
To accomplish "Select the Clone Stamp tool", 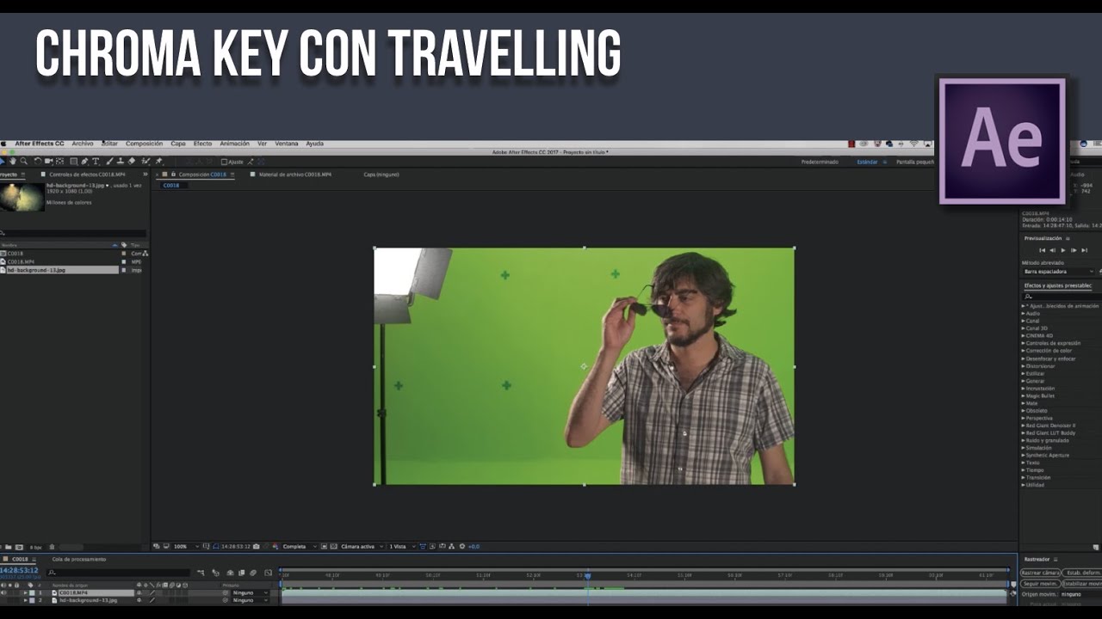I will click(121, 161).
